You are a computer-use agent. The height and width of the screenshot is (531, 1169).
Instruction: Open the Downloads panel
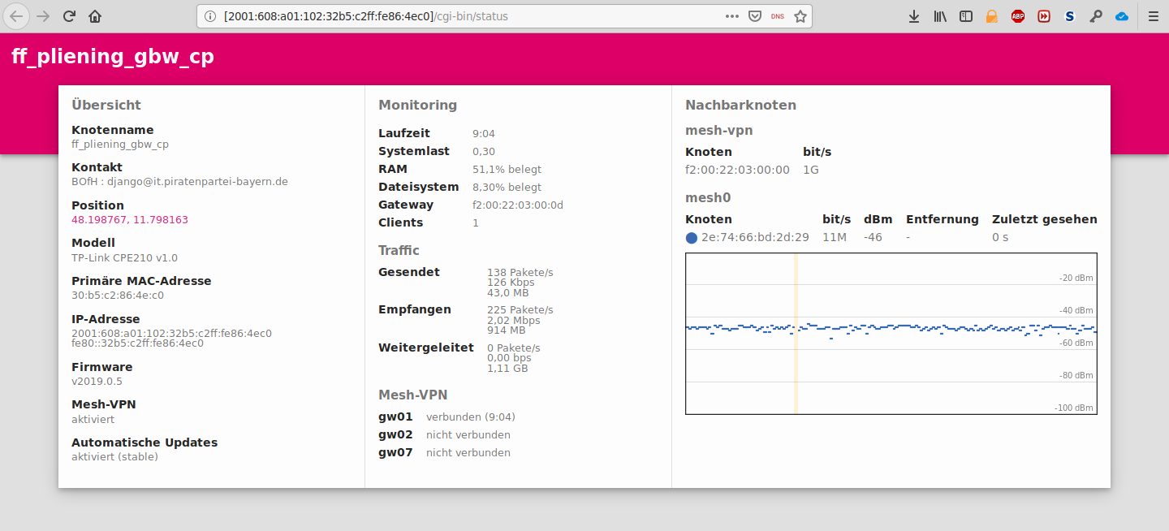click(914, 16)
